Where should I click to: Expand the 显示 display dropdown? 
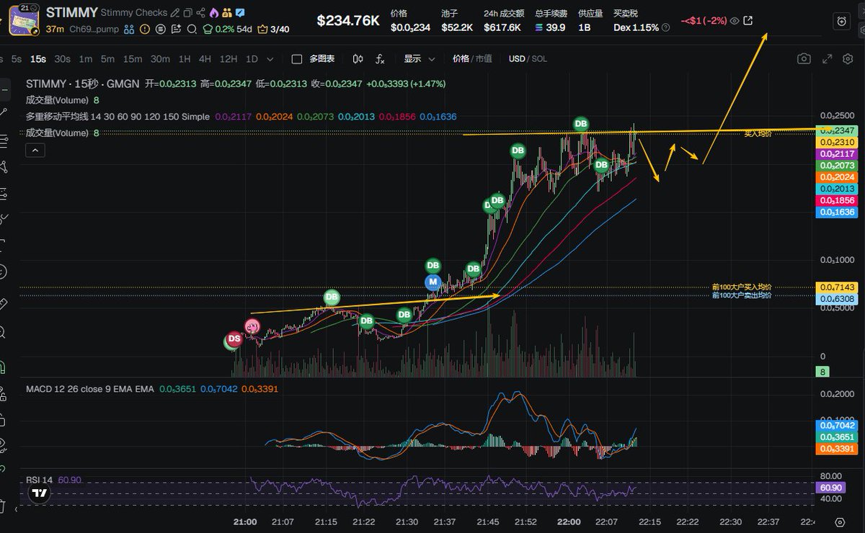[420, 59]
